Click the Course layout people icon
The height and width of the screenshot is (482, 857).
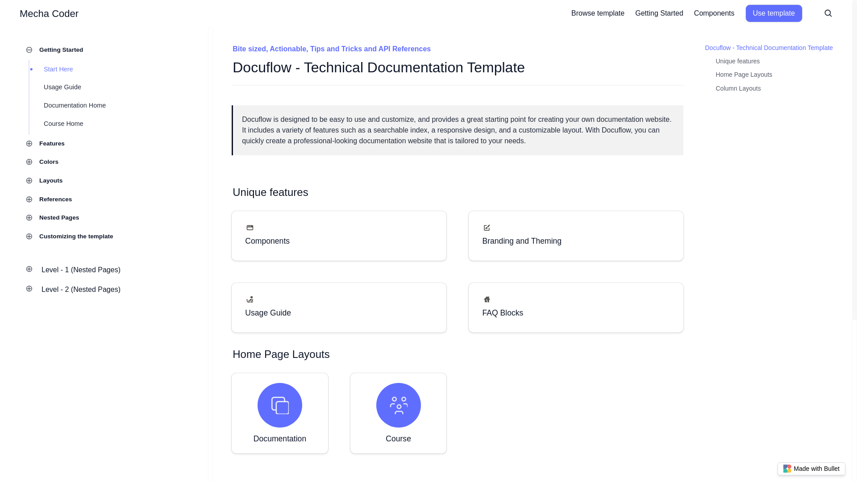pyautogui.click(x=399, y=405)
